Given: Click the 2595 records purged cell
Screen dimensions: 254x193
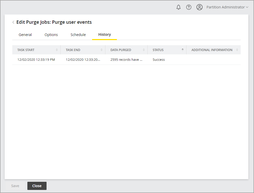Looking at the screenshot, I should click(x=126, y=60).
